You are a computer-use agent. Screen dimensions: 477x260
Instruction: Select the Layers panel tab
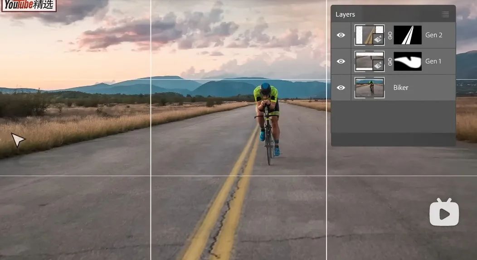[345, 15]
